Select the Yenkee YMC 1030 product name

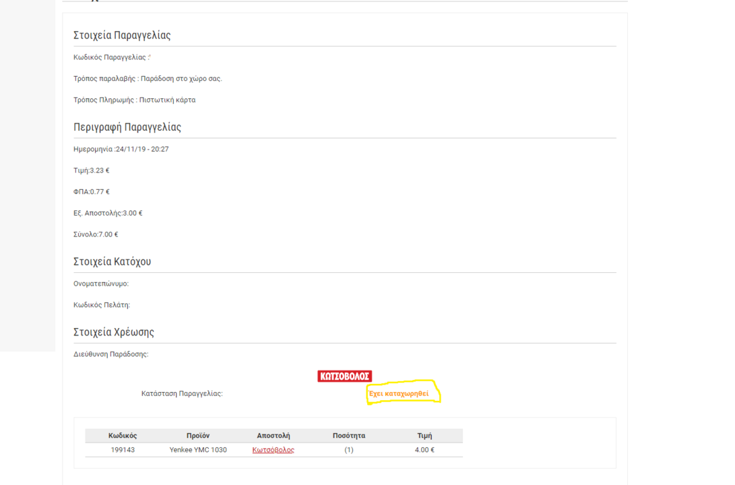(x=198, y=450)
